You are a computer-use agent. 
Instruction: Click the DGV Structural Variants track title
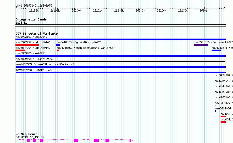tap(37, 34)
